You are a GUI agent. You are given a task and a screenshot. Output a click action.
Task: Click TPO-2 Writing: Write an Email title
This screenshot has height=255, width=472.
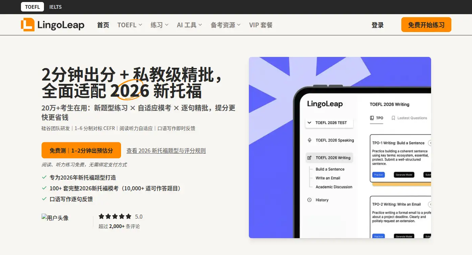click(396, 204)
